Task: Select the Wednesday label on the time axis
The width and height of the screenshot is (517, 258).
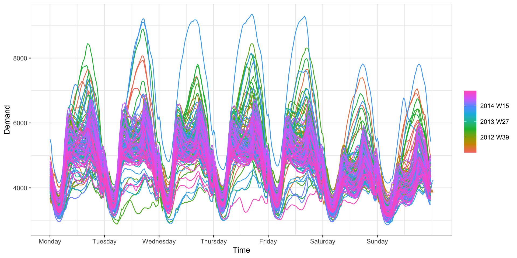Action: point(159,241)
